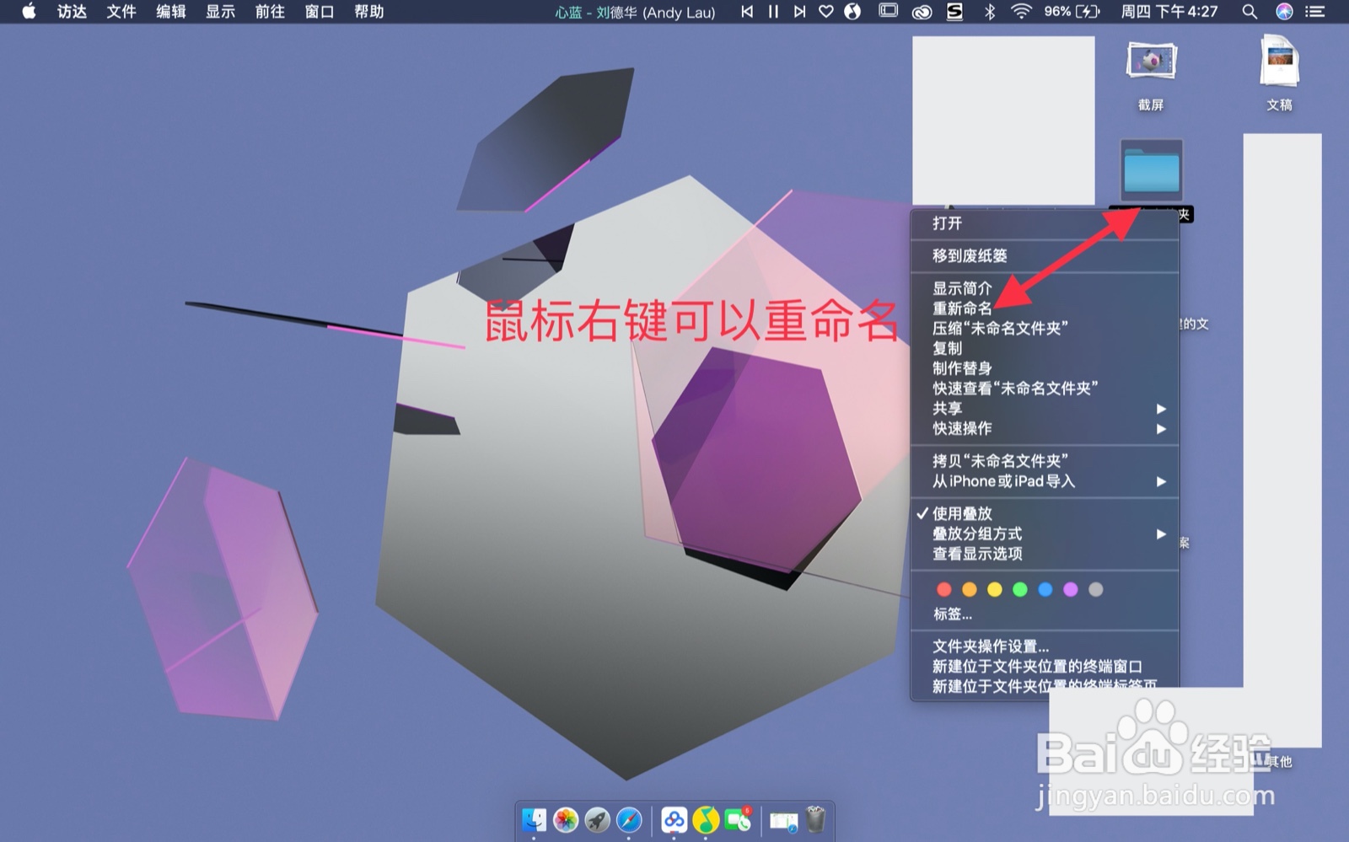Screen dimensions: 1349x842
Task: Open Baidu Netdisk from the Dock
Action: coord(674,821)
